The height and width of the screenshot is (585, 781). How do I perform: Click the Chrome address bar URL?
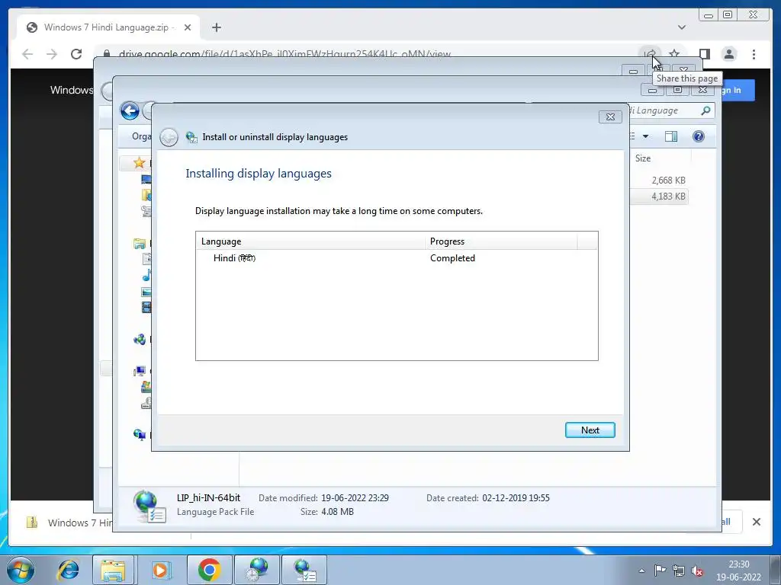(284, 54)
